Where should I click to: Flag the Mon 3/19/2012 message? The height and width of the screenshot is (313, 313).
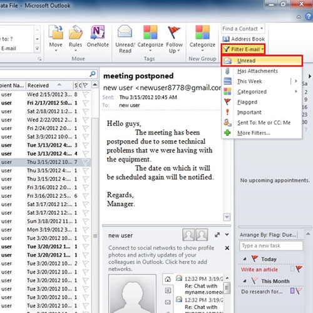click(85, 230)
